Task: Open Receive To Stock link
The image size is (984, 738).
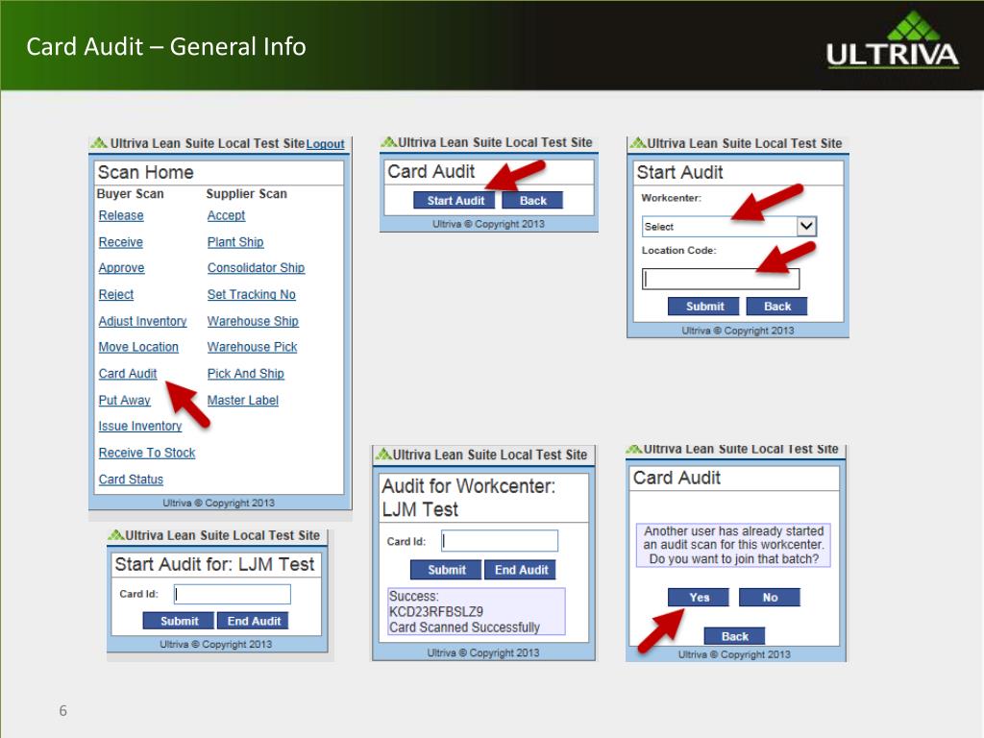Action: (x=147, y=454)
